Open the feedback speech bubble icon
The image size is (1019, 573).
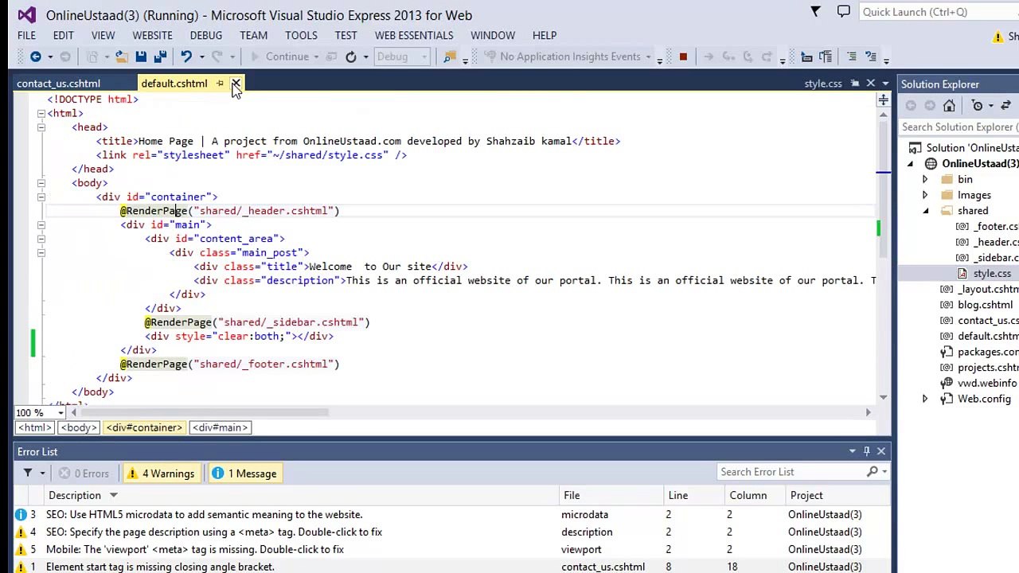[x=844, y=12]
